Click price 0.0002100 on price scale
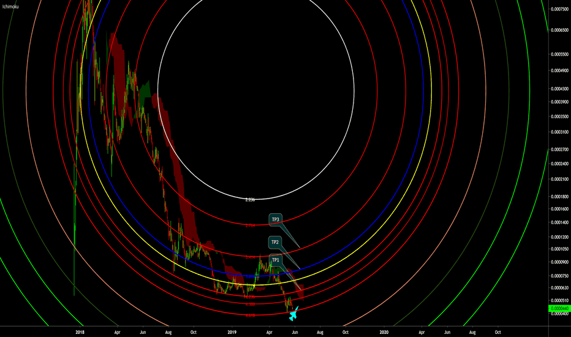 coord(560,180)
